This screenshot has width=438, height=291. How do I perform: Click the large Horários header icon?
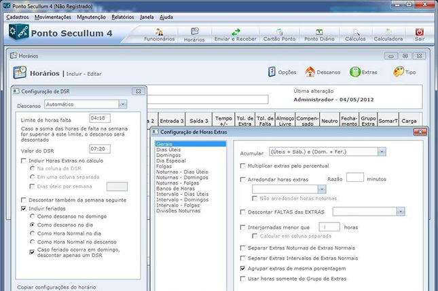tap(20, 73)
